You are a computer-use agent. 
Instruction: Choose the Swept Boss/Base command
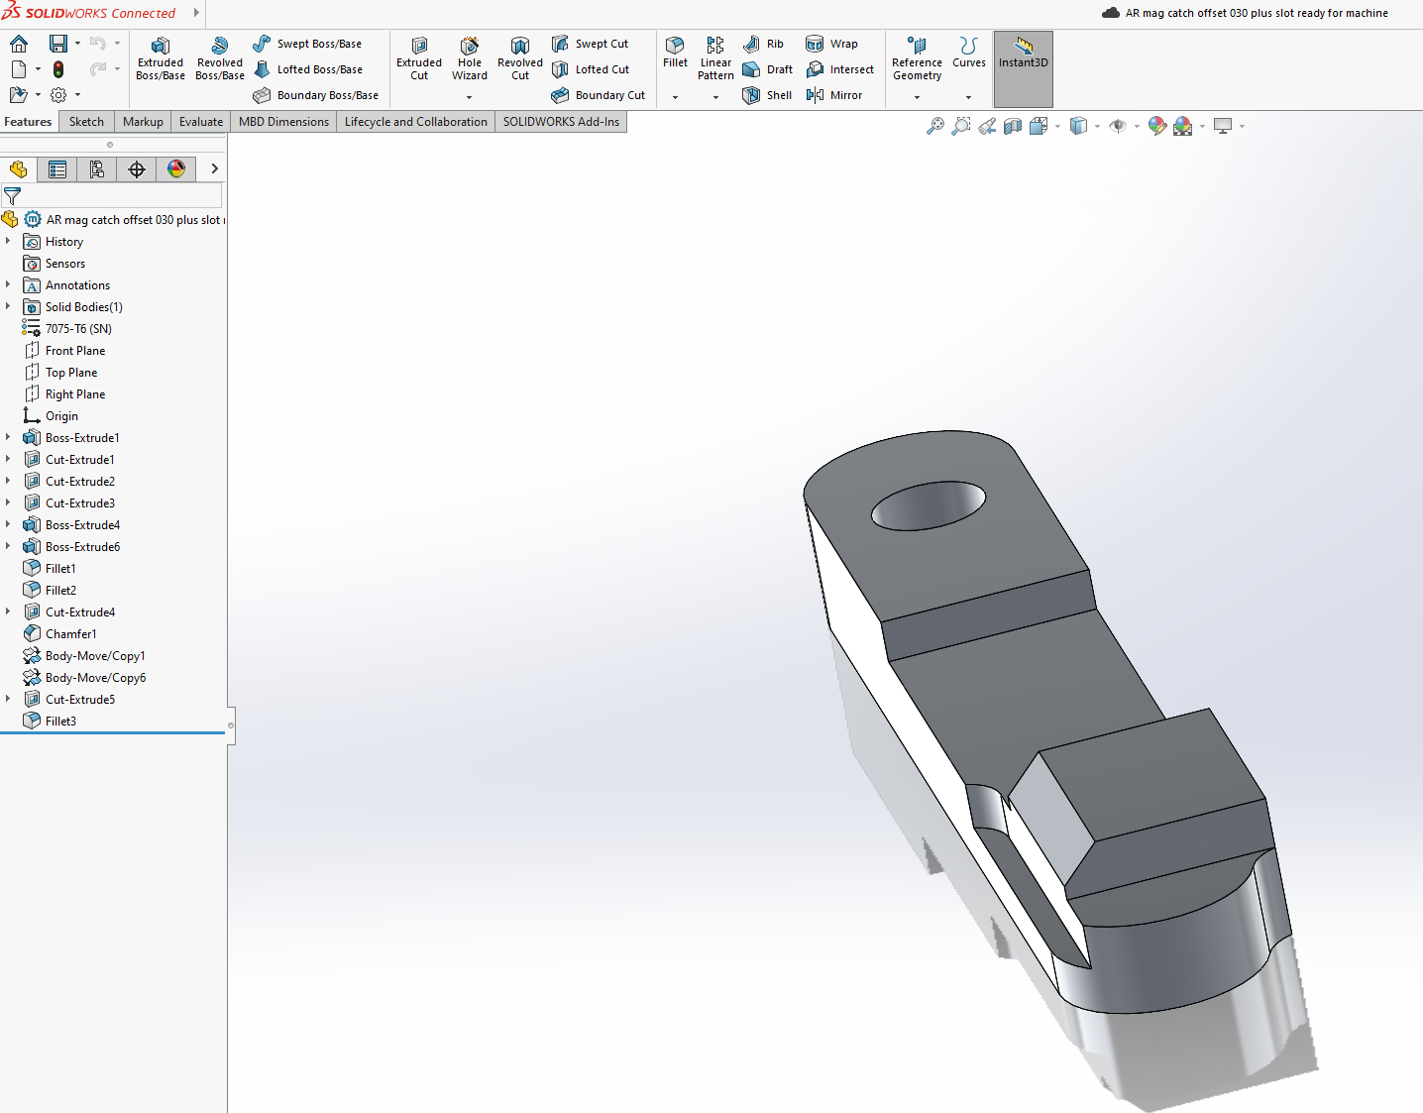point(307,44)
